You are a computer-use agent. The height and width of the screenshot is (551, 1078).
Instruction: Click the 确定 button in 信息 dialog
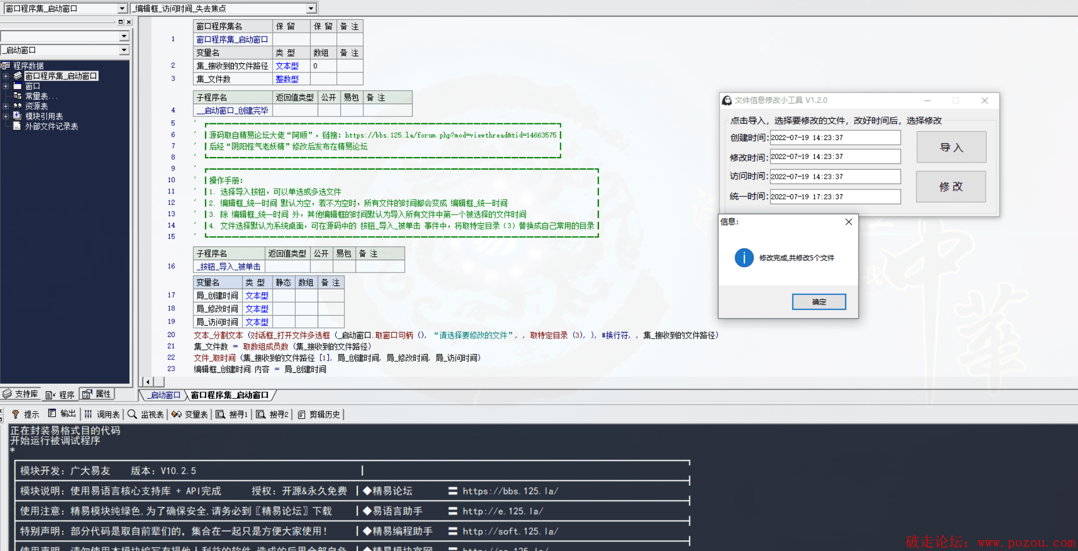(819, 302)
